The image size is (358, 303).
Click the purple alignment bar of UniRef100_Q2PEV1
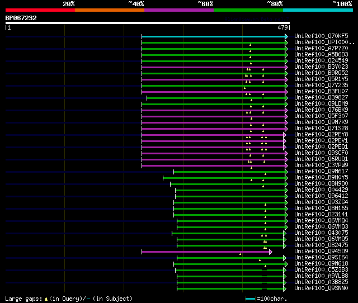[x=213, y=141]
